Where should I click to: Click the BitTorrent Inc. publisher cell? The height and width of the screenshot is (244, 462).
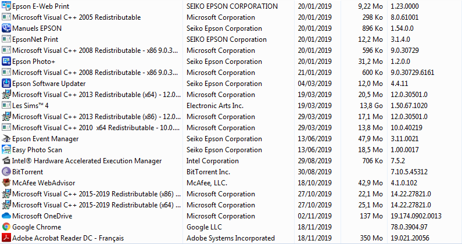(208, 172)
